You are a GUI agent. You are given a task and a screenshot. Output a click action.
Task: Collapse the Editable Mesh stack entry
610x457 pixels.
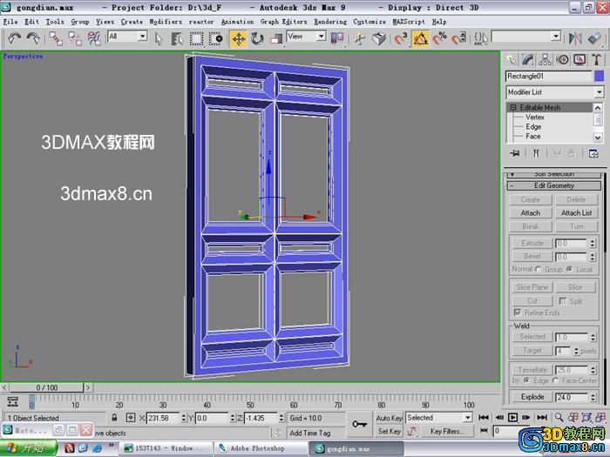512,107
